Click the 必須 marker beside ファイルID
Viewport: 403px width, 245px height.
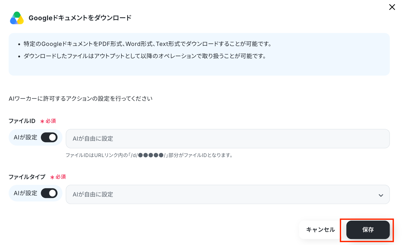tap(48, 121)
